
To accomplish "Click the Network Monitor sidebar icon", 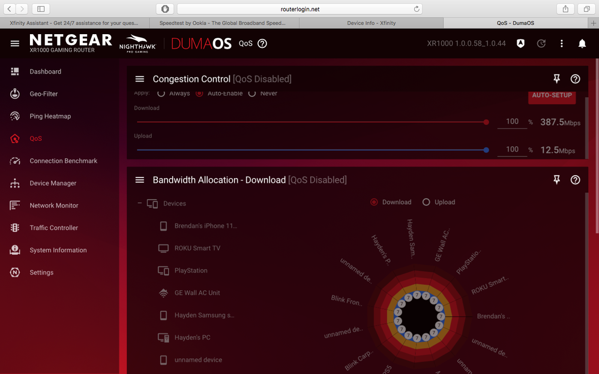I will (15, 206).
